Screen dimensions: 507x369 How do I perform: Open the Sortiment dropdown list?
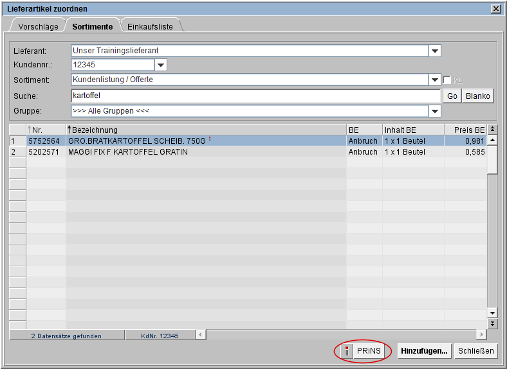435,80
